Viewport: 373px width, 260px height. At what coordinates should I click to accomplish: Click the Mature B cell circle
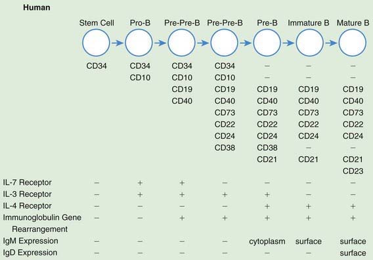pos(352,43)
